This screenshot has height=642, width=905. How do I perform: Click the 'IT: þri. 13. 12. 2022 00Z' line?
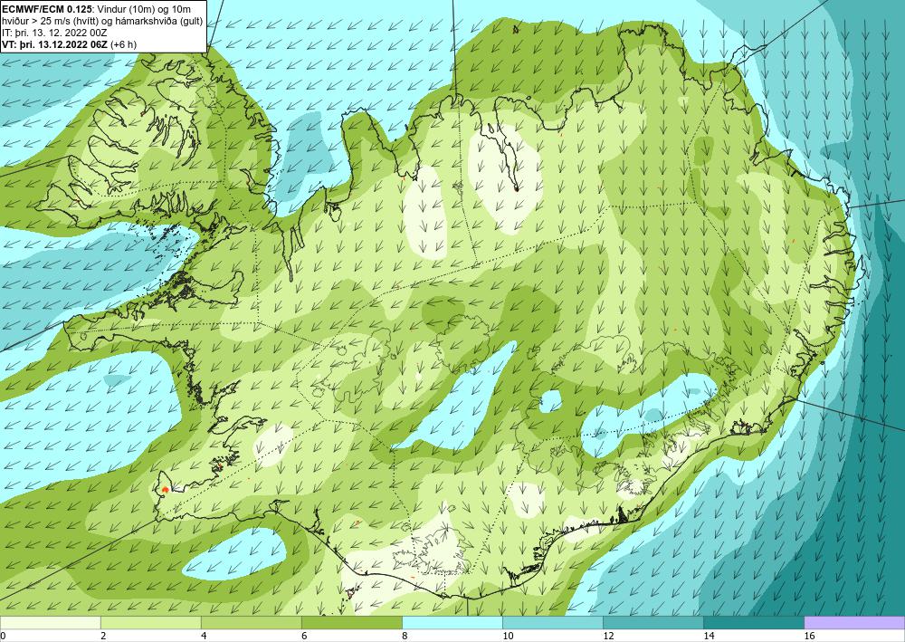54,33
